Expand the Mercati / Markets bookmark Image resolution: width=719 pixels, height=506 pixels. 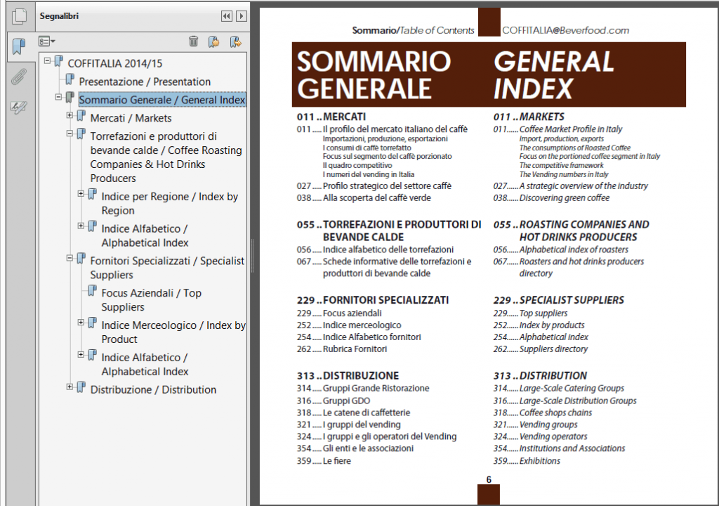pyautogui.click(x=69, y=115)
